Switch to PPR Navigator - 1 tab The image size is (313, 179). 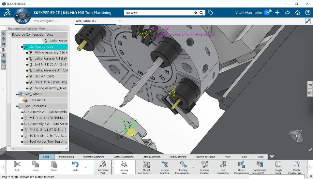pyautogui.click(x=46, y=21)
